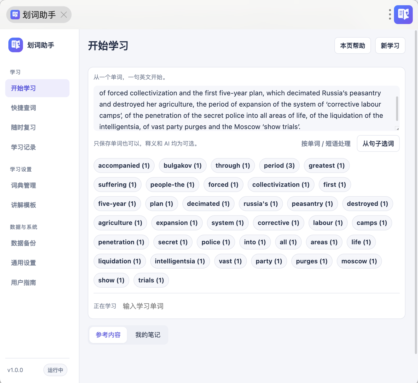Screen dimensions: 418x383
Task: Click the 输入学习单词 input field
Action: pos(261,306)
